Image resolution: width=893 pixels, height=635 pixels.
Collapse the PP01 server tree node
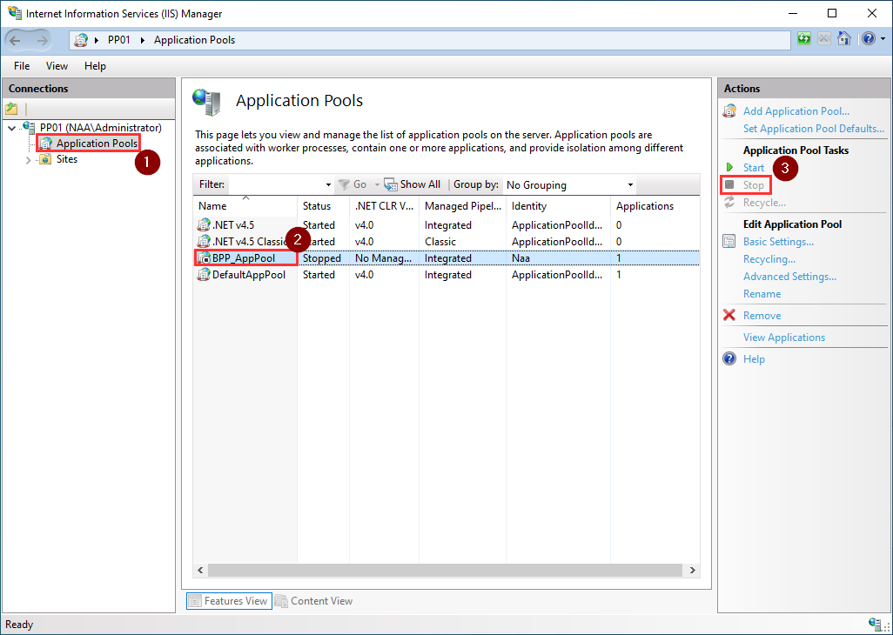point(12,128)
